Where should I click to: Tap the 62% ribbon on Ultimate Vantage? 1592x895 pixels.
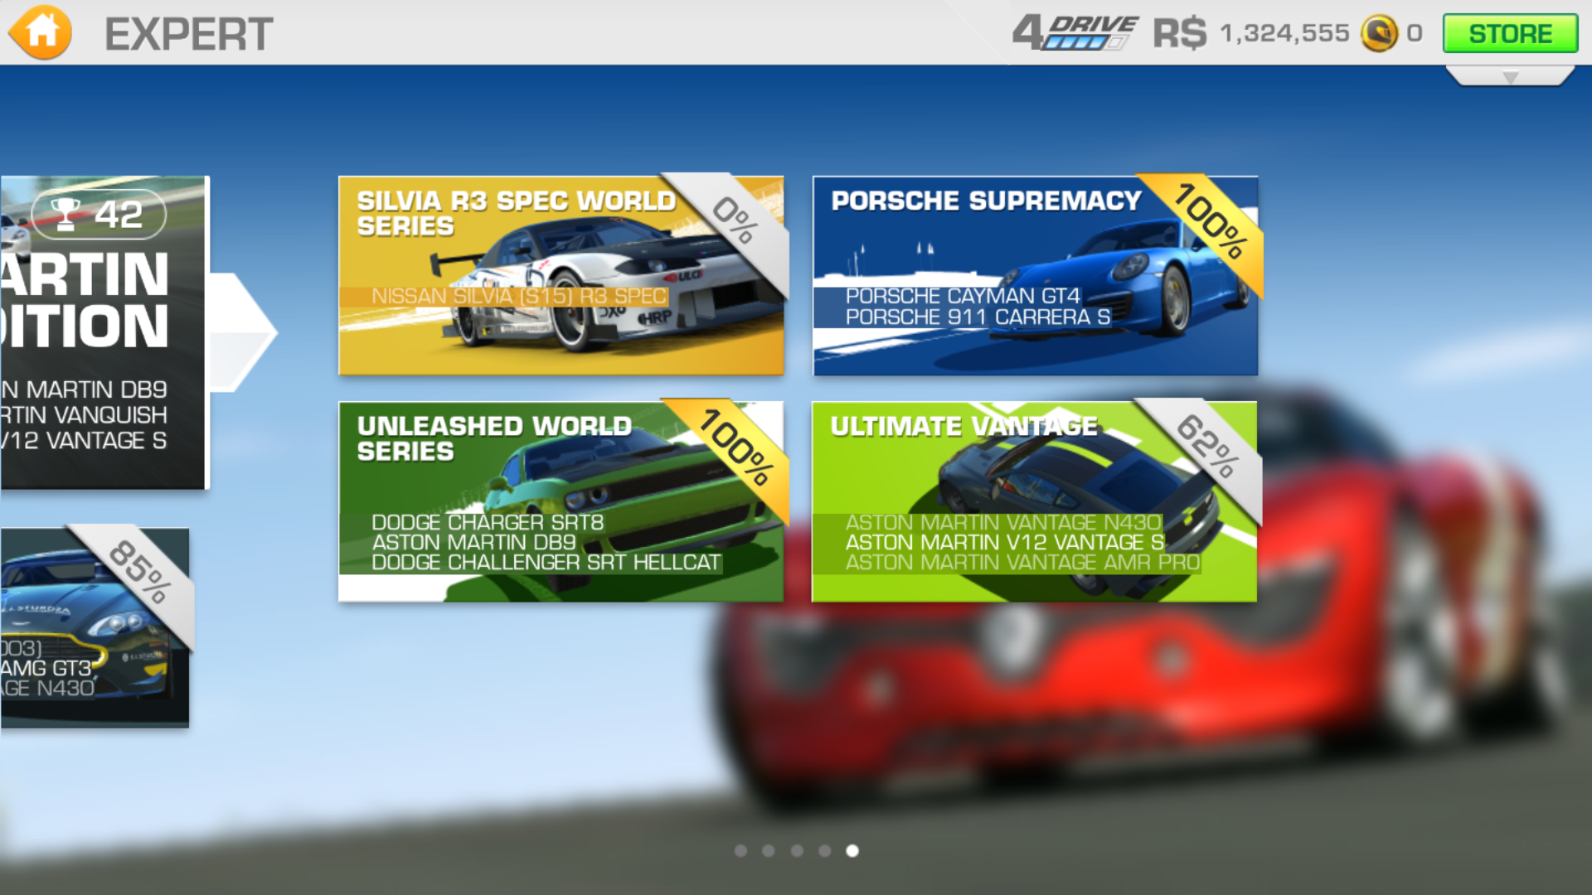pos(1207,447)
